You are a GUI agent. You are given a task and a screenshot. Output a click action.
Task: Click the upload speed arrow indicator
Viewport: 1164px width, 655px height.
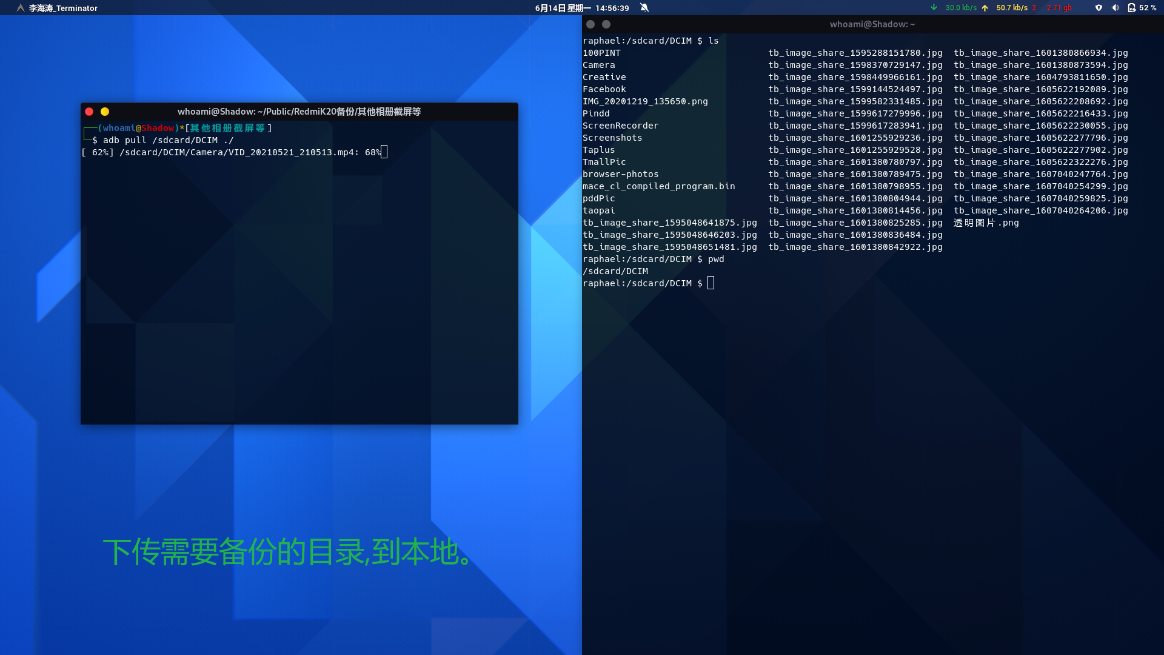985,8
